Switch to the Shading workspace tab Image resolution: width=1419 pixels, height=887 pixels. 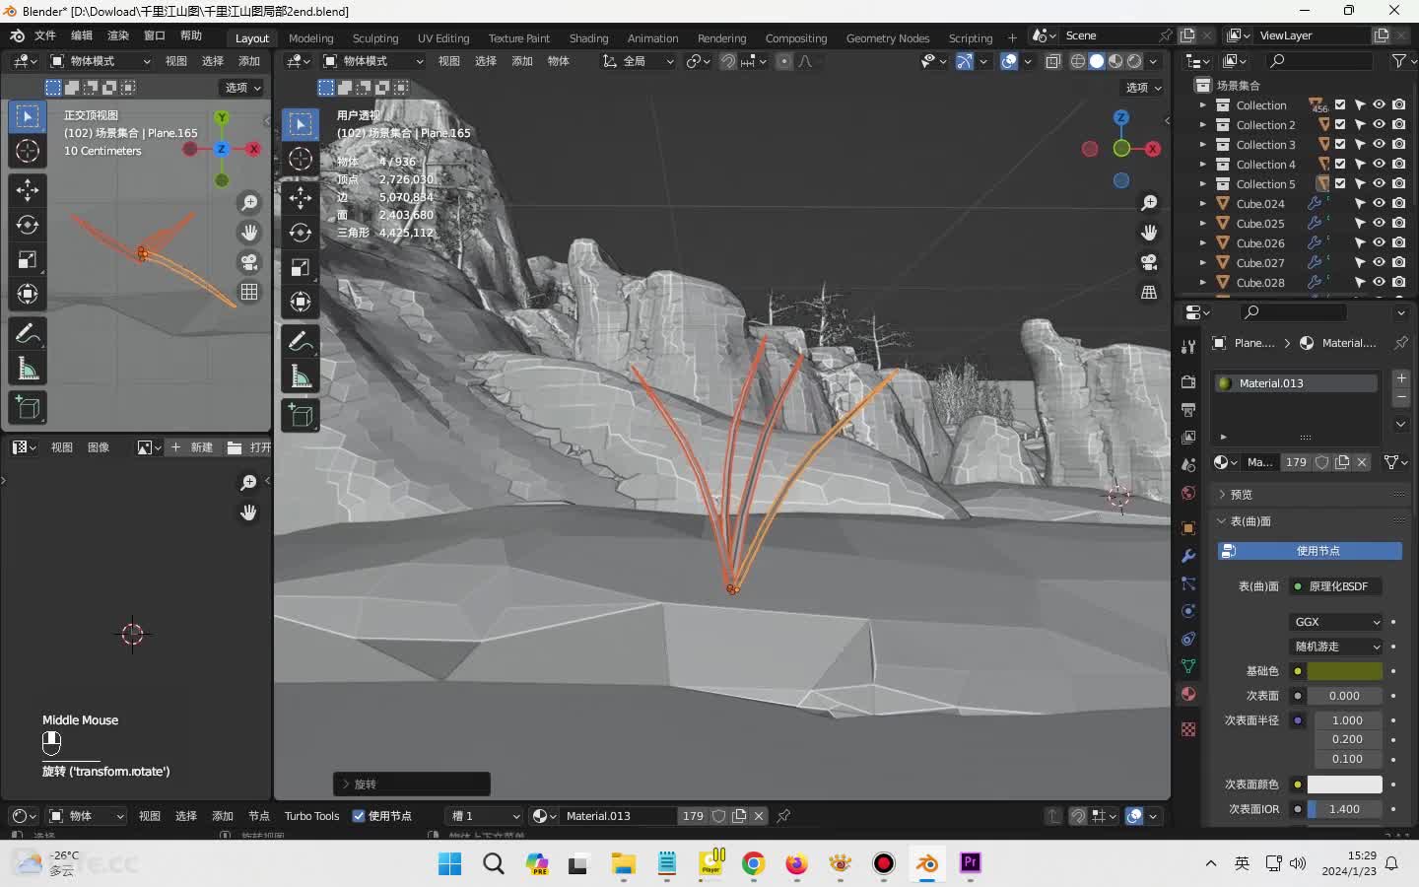pos(589,38)
